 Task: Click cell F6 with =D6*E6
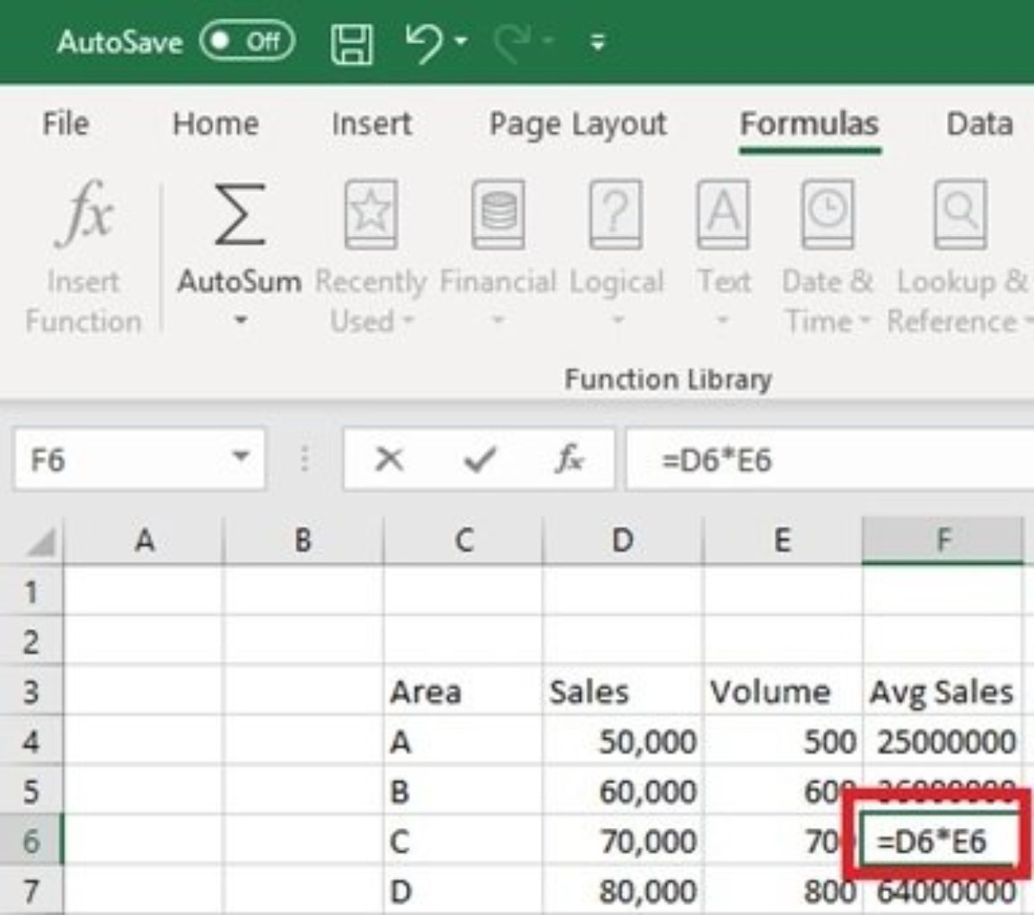941,841
